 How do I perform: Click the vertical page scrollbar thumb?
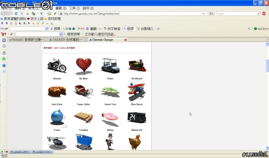(x=267, y=65)
